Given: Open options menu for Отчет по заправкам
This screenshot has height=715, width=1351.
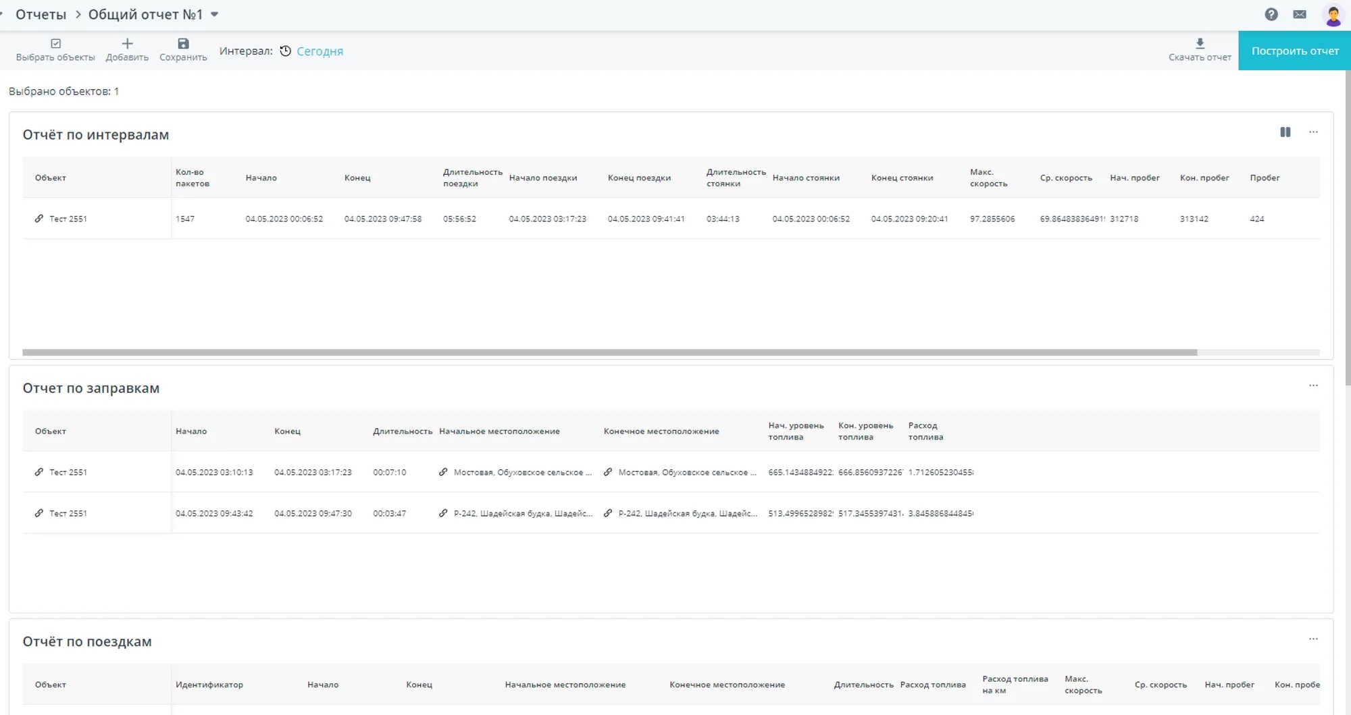Looking at the screenshot, I should pyautogui.click(x=1312, y=386).
